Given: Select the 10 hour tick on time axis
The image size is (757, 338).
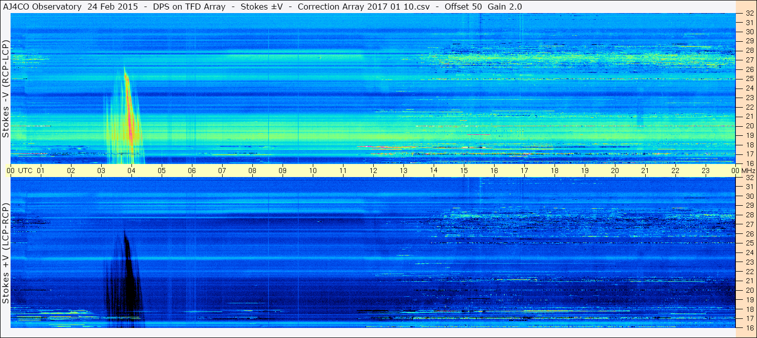Looking at the screenshot, I should click(313, 171).
